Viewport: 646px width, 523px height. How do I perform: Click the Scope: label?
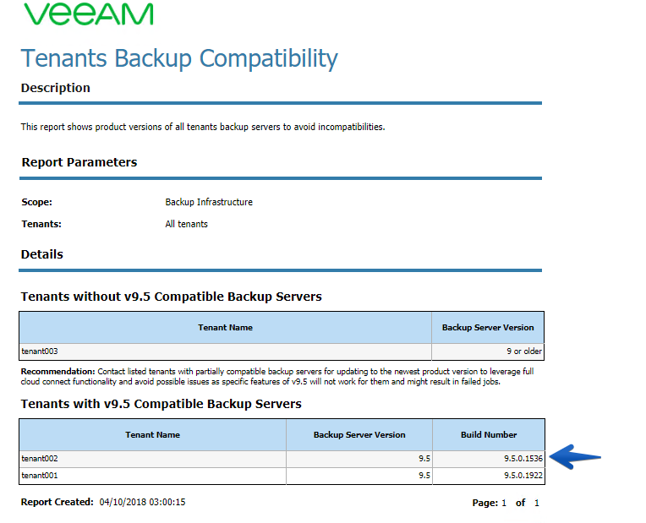point(36,202)
